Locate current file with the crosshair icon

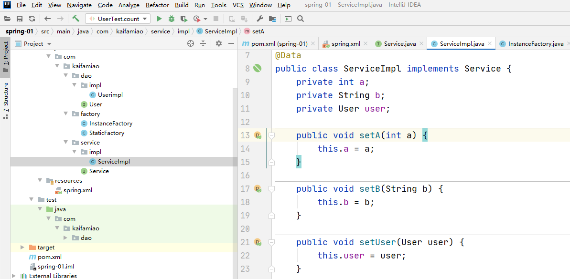191,43
